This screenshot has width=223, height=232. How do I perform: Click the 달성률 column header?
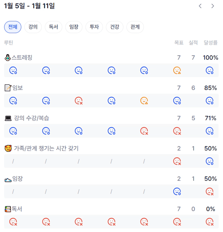click(x=211, y=43)
